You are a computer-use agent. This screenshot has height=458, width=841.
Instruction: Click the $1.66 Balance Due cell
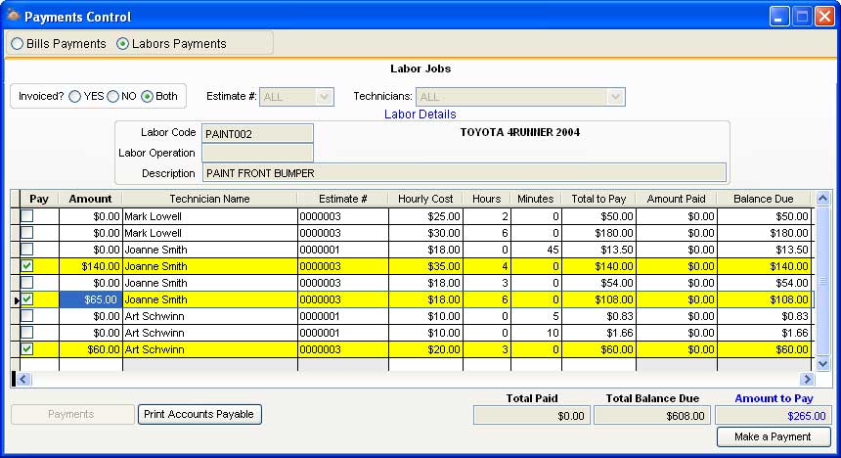point(764,333)
